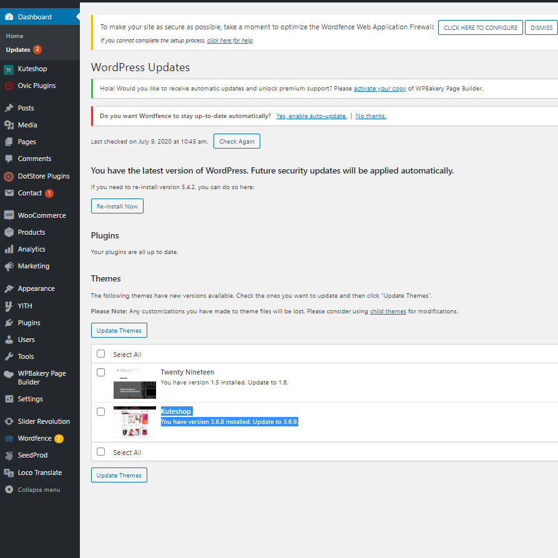The width and height of the screenshot is (558, 558).
Task: Click the Marketing megaphone icon
Action: tap(9, 266)
